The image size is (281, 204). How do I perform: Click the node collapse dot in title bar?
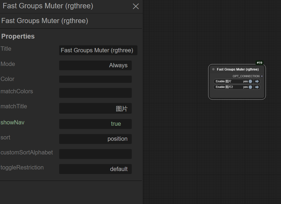[214, 69]
